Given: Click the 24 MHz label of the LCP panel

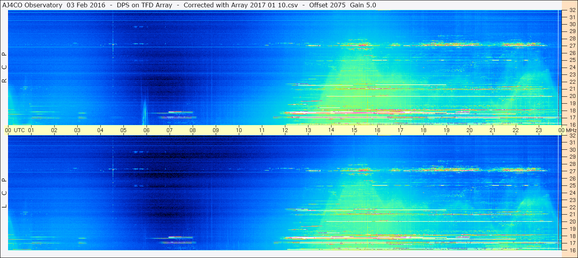Looking at the screenshot, I should tap(572, 193).
